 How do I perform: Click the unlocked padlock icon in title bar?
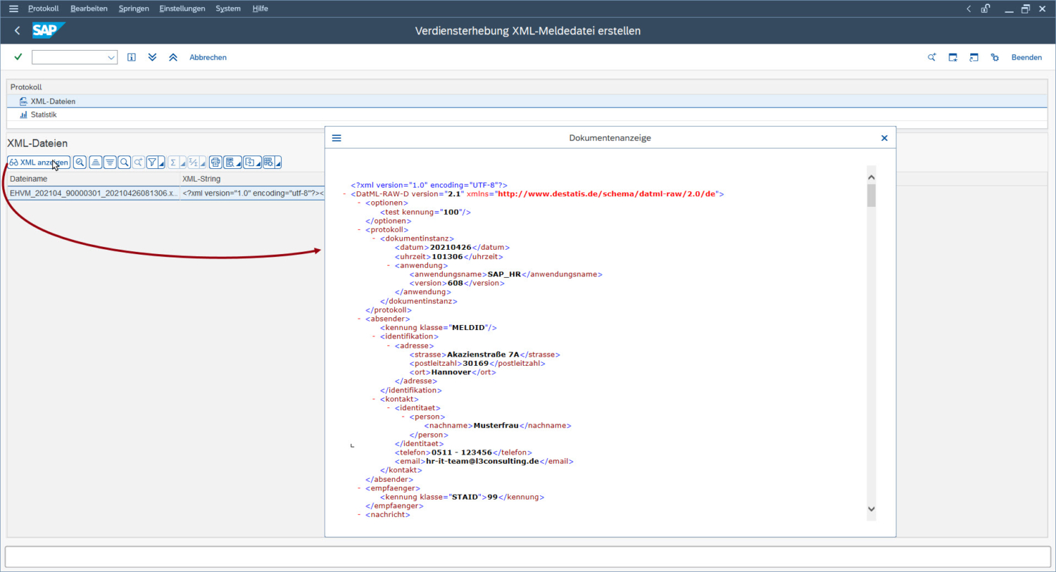pos(986,8)
